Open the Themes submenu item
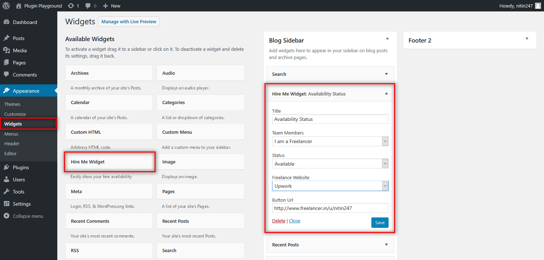The width and height of the screenshot is (544, 260). [12, 104]
